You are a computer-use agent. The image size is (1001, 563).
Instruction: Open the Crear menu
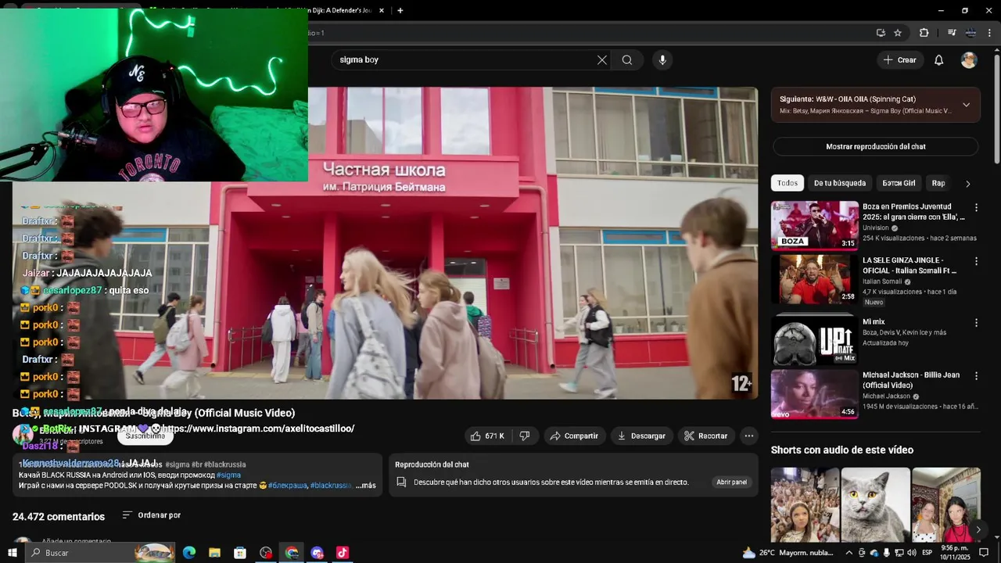(899, 60)
